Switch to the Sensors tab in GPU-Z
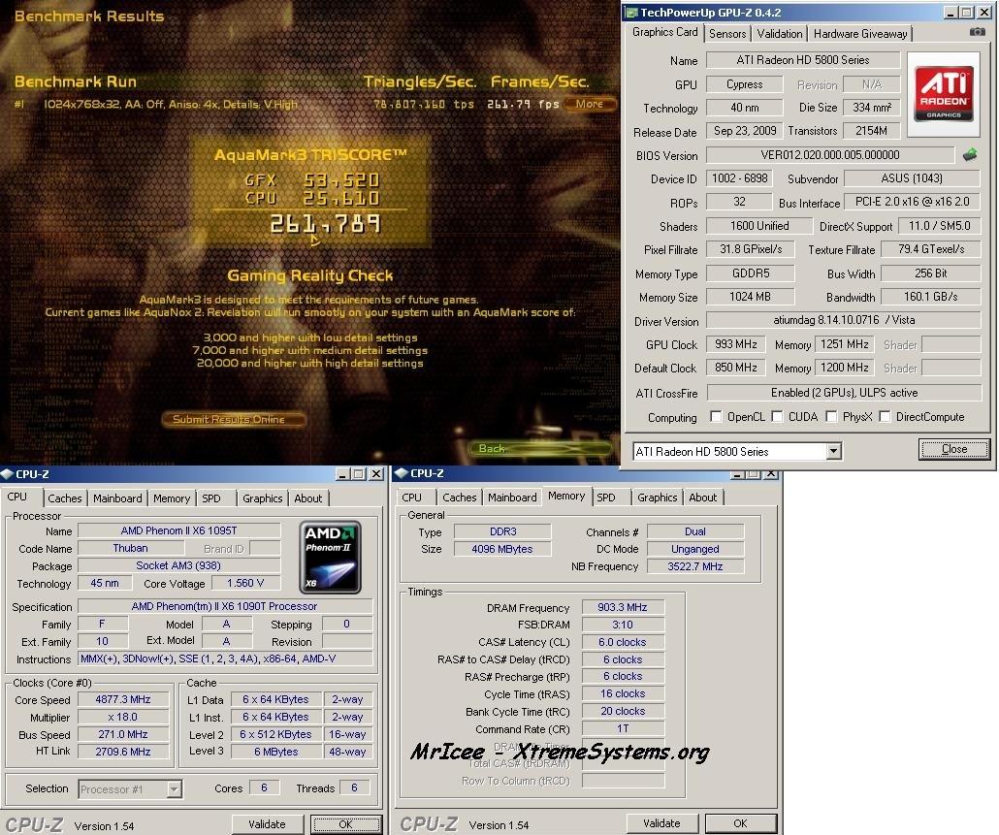The height and width of the screenshot is (835, 999). [727, 34]
